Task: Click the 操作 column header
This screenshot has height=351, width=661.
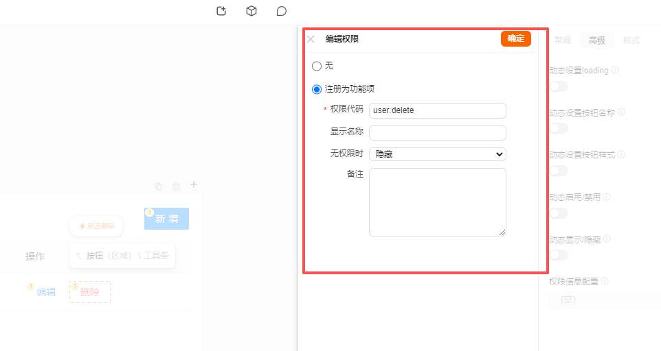Action: (x=35, y=256)
